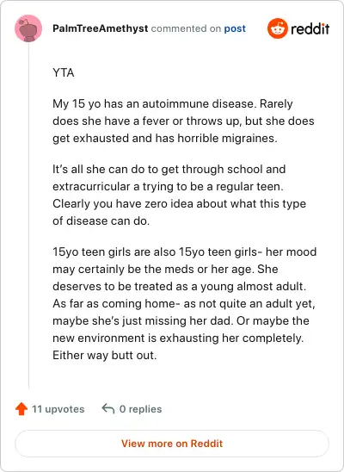Viewport: 344px width, 472px height.
Task: Click the 'reddit' wordmark text
Action: point(310,29)
